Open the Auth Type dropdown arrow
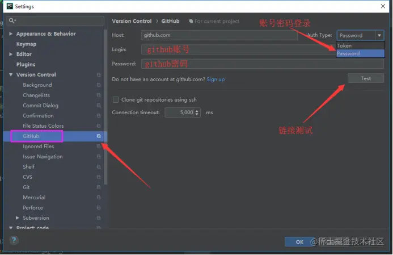The width and height of the screenshot is (393, 255). click(379, 35)
